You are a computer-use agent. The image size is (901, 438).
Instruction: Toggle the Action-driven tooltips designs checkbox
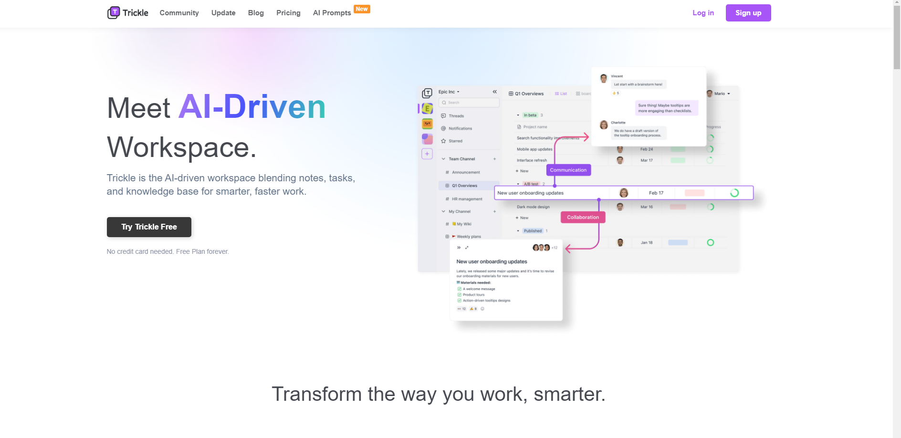point(459,301)
